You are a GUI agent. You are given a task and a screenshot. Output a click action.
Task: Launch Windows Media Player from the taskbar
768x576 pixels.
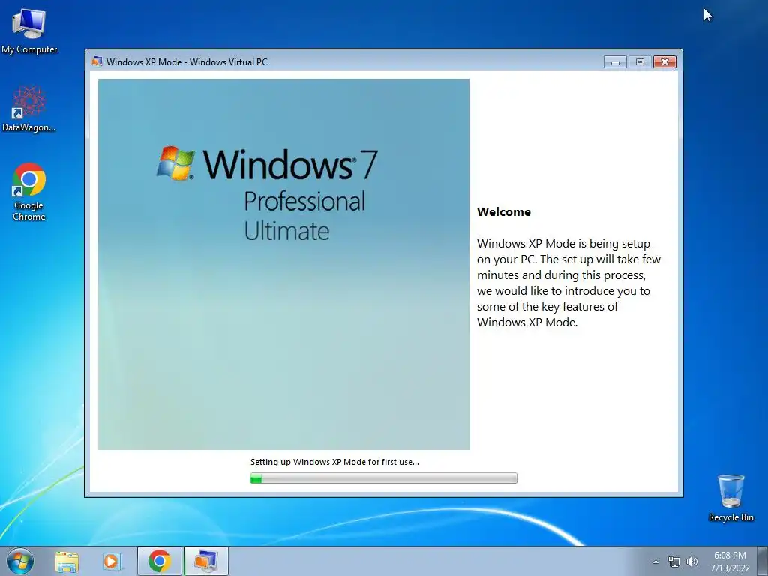(112, 562)
